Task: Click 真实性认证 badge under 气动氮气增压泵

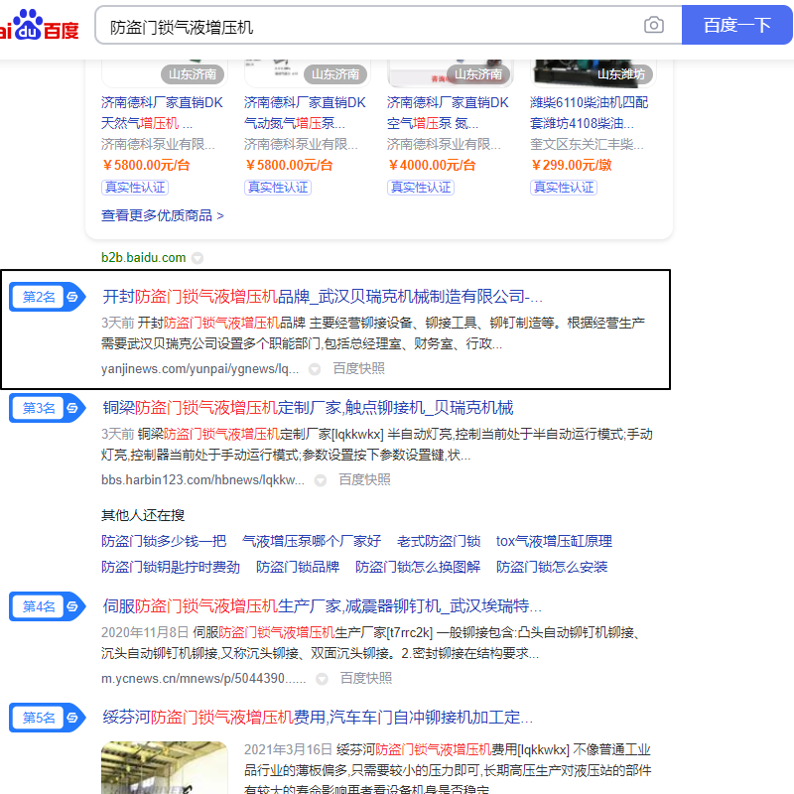Action: (x=278, y=188)
